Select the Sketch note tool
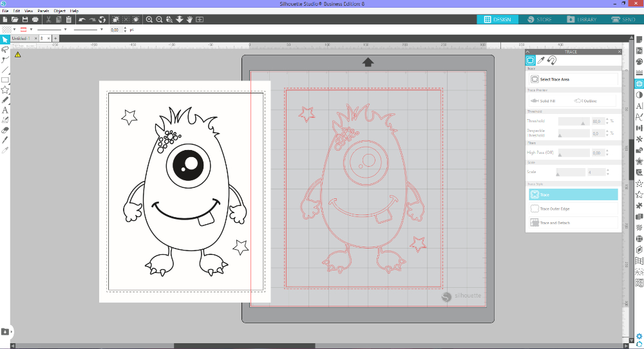Viewport: 644px width, 349px height. pos(5,120)
